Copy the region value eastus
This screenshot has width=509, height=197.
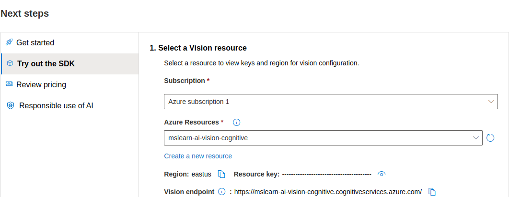221,174
